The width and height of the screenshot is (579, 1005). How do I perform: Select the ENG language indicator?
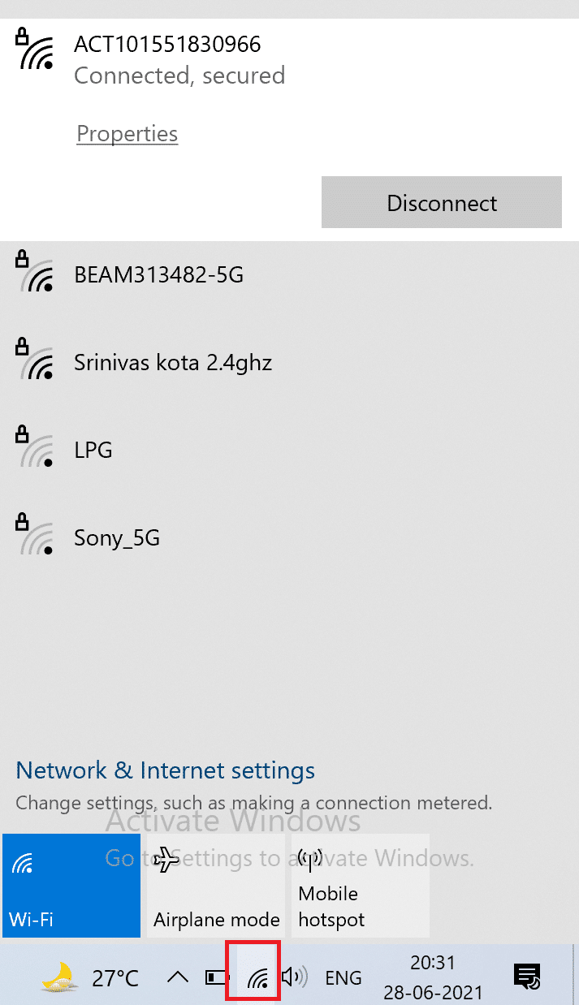tap(343, 977)
